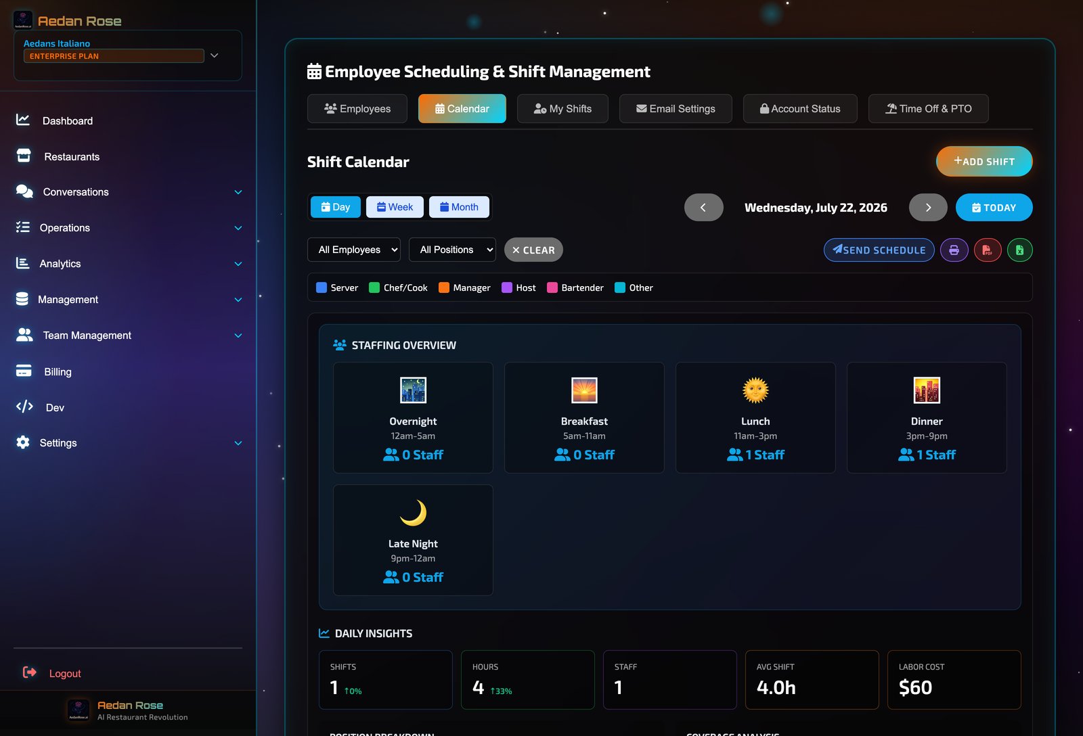The image size is (1083, 736).
Task: Switch calendar to Month view
Action: pyautogui.click(x=459, y=207)
